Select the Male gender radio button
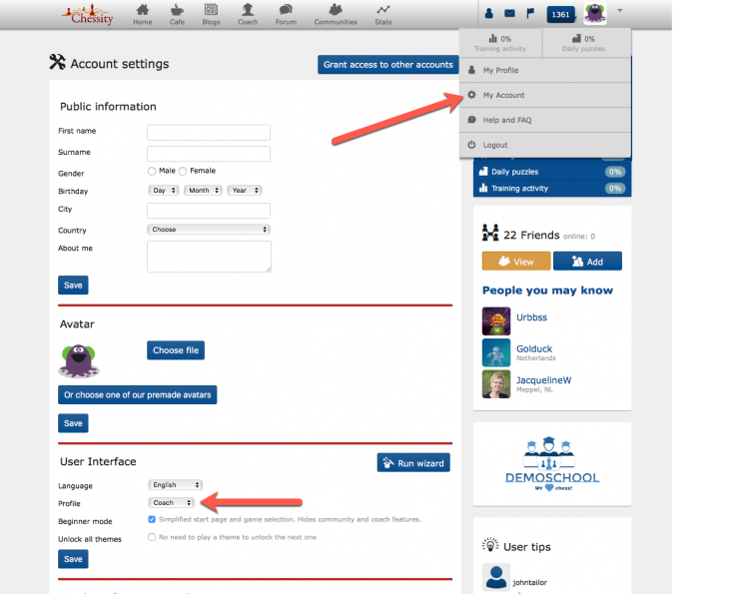Screen dimensions: 749x594 [x=152, y=171]
